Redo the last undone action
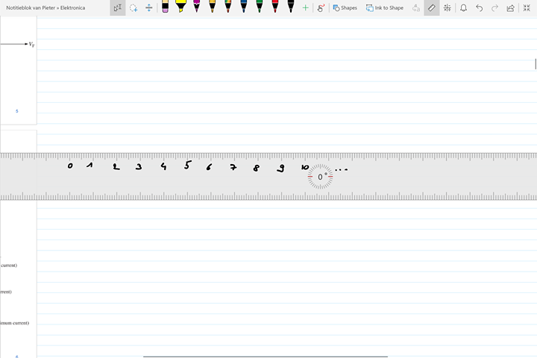The height and width of the screenshot is (358, 537). pyautogui.click(x=494, y=7)
